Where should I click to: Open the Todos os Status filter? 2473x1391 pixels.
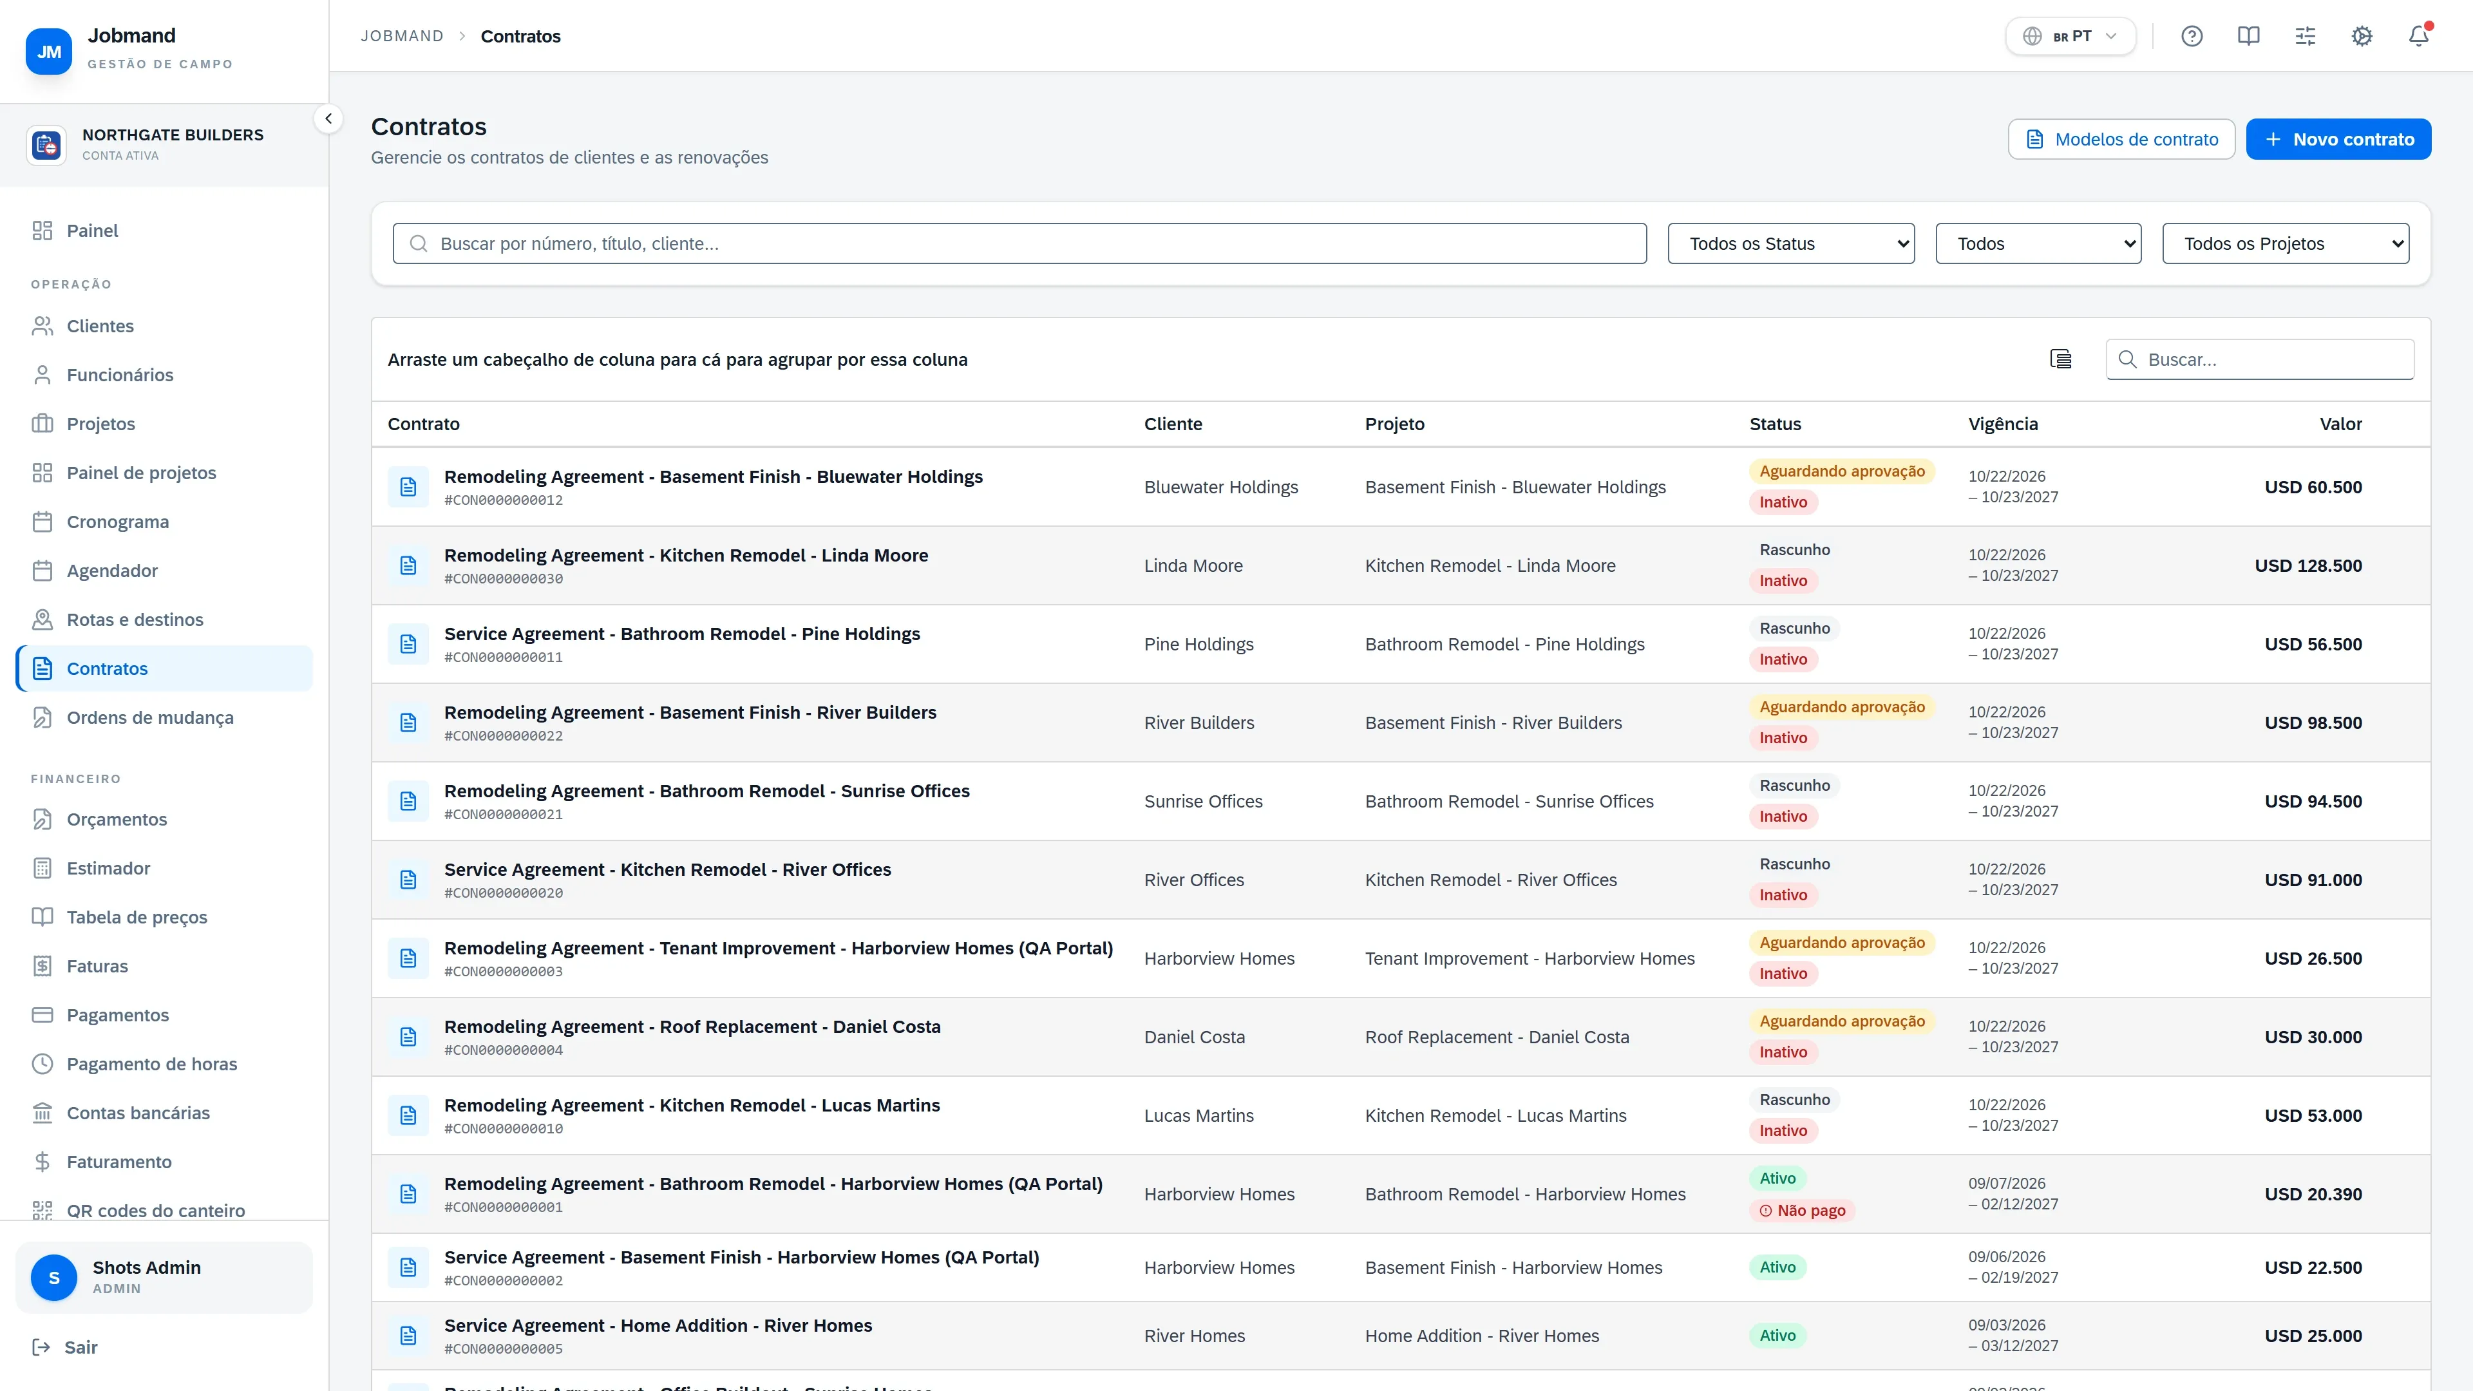click(x=1790, y=244)
